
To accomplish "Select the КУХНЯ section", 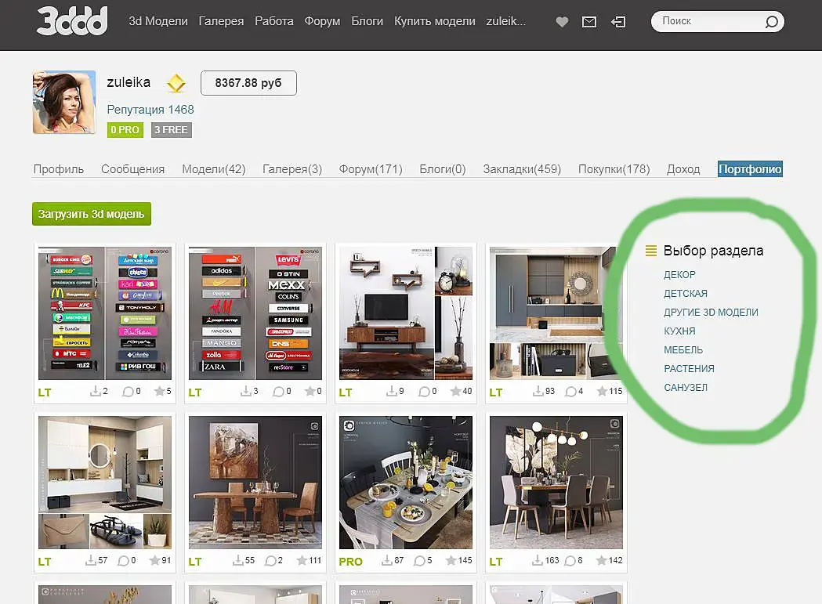I will click(x=680, y=331).
